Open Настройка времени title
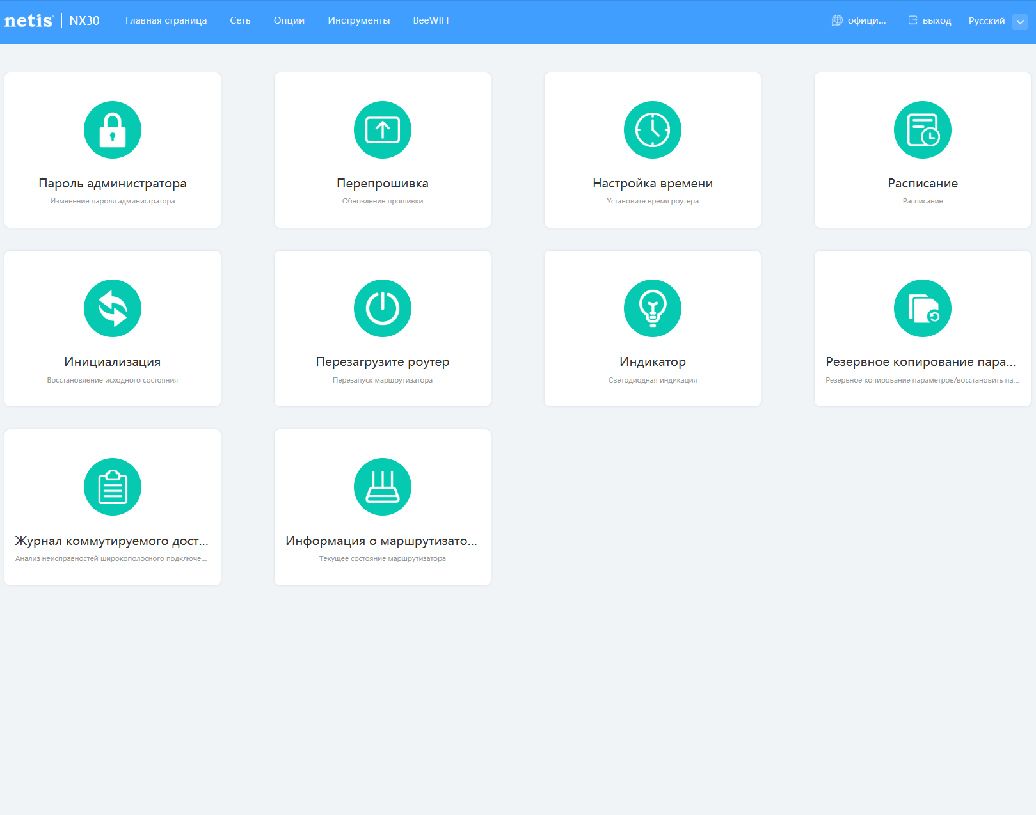Image resolution: width=1036 pixels, height=815 pixels. 653,184
